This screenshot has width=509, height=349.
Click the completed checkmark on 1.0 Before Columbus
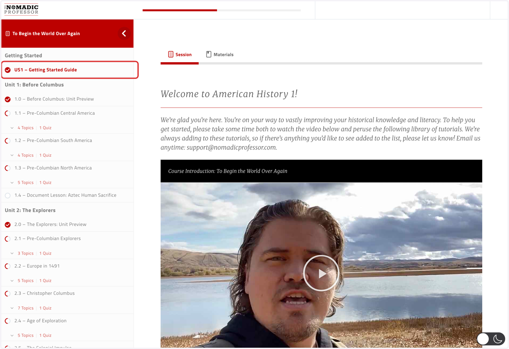coord(8,99)
